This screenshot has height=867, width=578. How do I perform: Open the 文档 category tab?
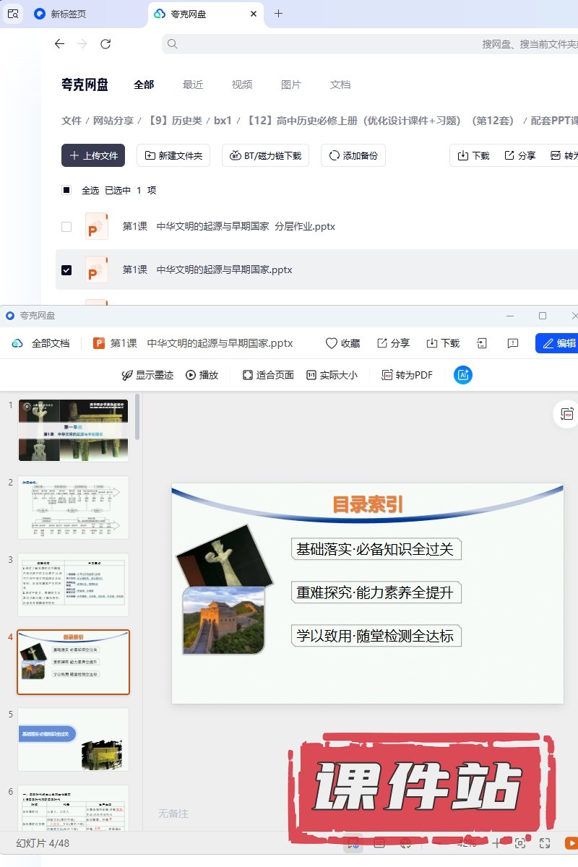click(340, 85)
